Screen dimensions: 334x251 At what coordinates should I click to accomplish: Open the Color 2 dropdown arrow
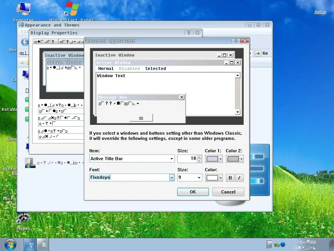[x=241, y=159]
